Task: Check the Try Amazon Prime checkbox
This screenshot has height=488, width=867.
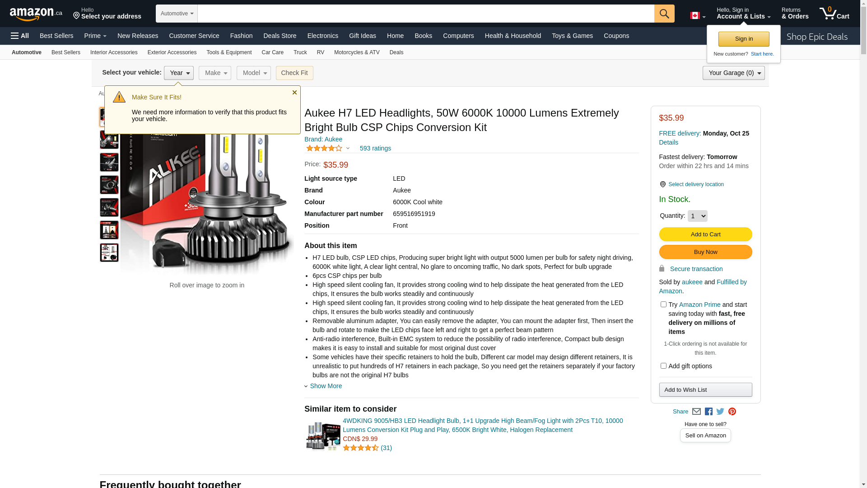Action: tap(663, 305)
